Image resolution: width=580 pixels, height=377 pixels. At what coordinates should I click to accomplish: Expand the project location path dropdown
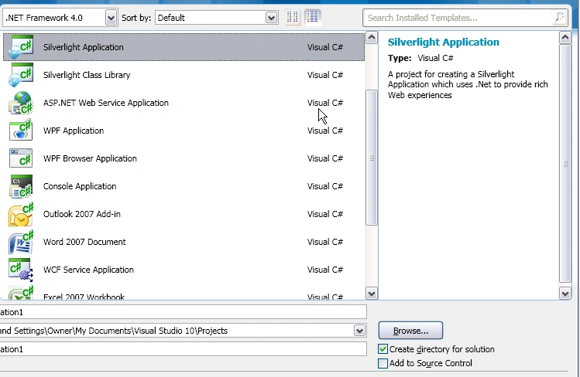[x=359, y=331]
